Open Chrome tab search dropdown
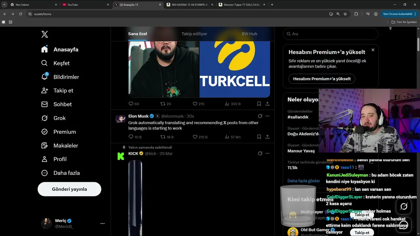Image resolution: width=420 pixels, height=236 pixels. pyautogui.click(x=4, y=5)
